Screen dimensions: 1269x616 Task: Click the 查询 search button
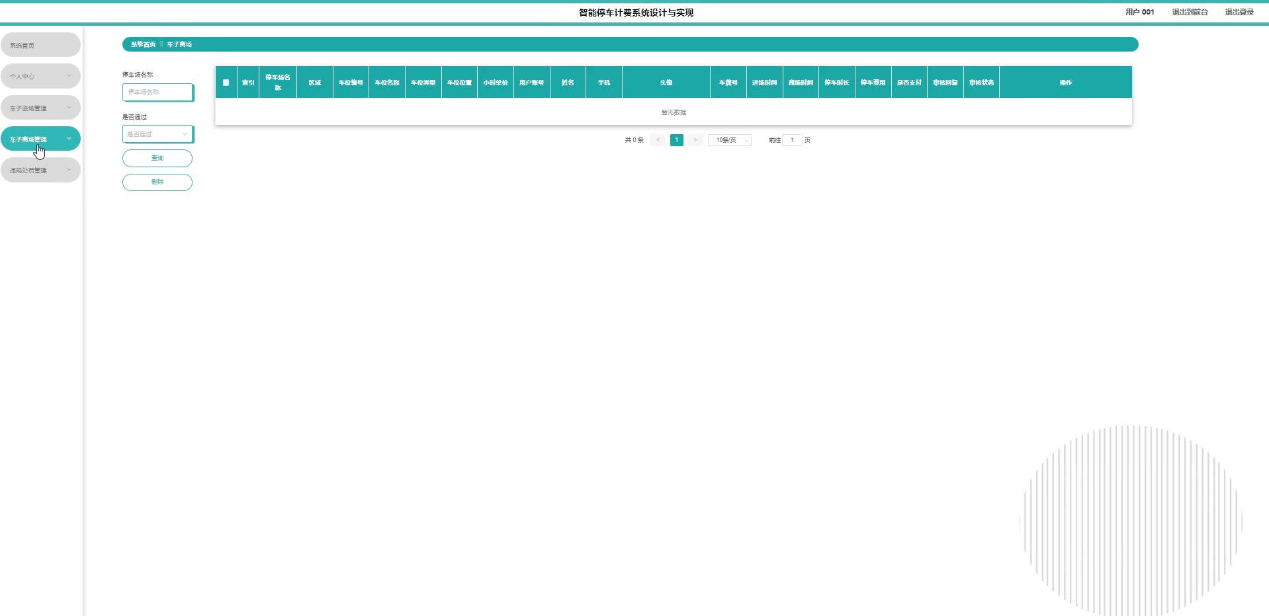157,158
